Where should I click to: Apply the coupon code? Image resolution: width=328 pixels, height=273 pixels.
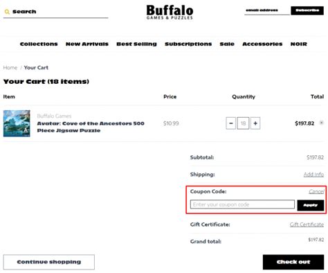point(311,205)
